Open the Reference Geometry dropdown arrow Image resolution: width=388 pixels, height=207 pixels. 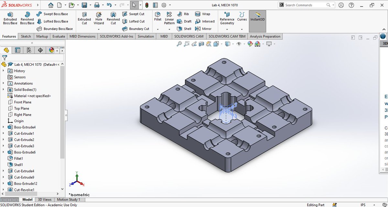click(227, 29)
